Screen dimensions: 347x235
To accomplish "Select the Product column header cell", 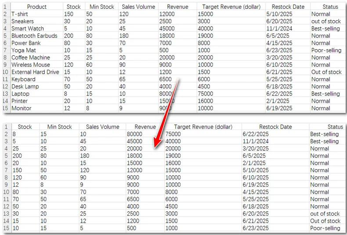I will 37,7.
